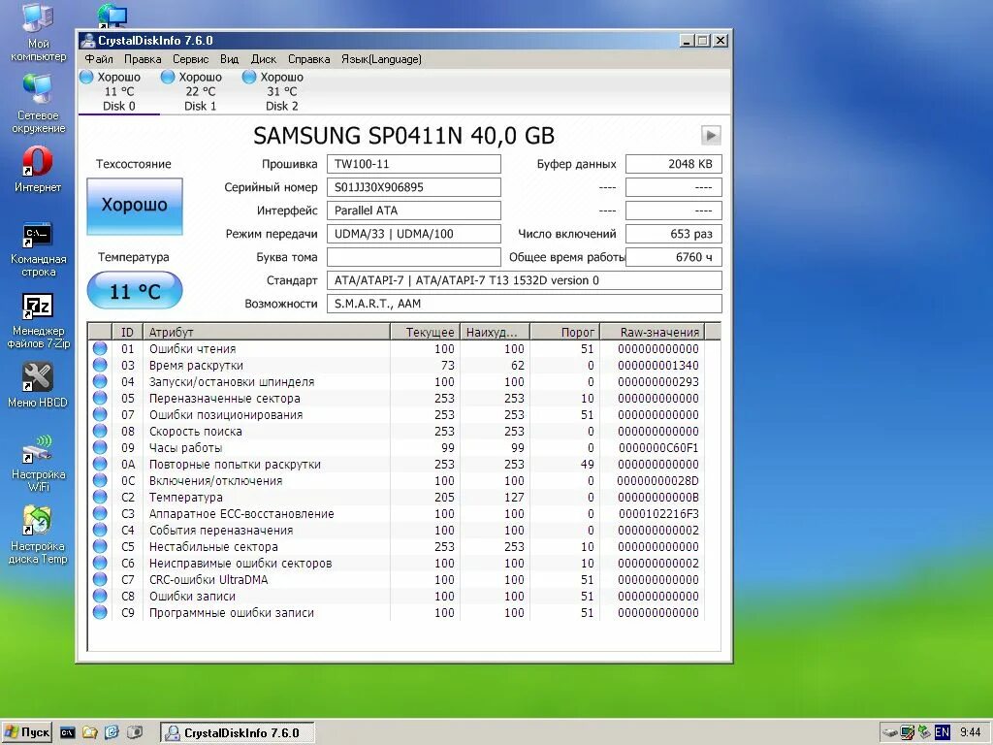Viewport: 993px width, 745px height.
Task: Click status orb for CRC-ошибки UltraDMA row
Action: [100, 579]
